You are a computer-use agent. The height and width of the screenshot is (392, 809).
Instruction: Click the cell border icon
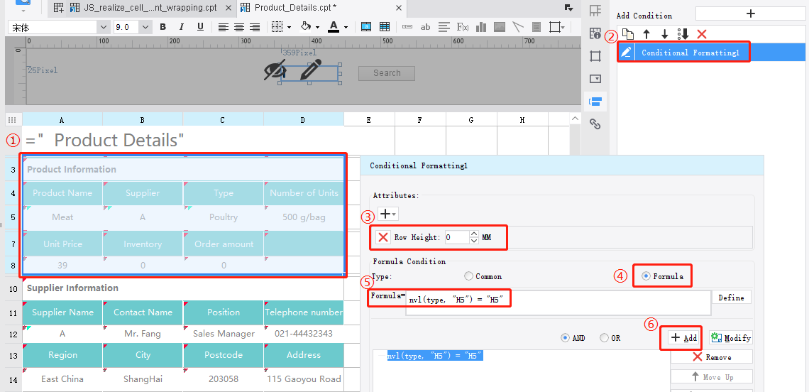point(277,27)
